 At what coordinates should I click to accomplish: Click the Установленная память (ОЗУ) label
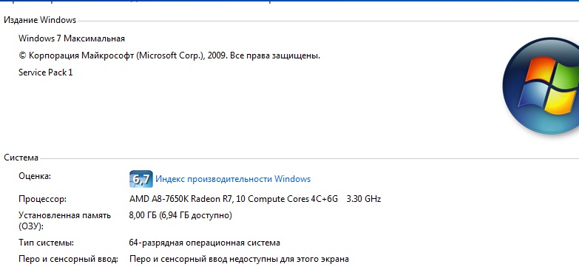coord(64,220)
